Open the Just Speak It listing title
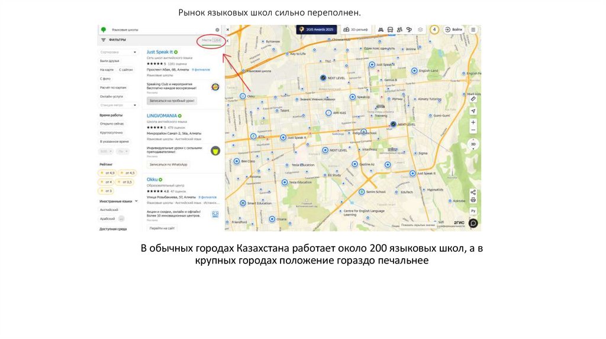 pos(160,52)
